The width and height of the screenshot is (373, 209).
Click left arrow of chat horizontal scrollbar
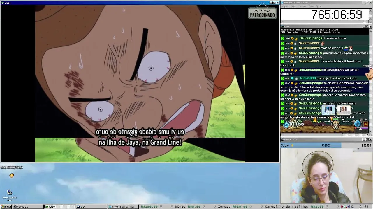click(282, 135)
